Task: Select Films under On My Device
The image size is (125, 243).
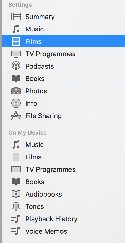Action: pyautogui.click(x=64, y=157)
